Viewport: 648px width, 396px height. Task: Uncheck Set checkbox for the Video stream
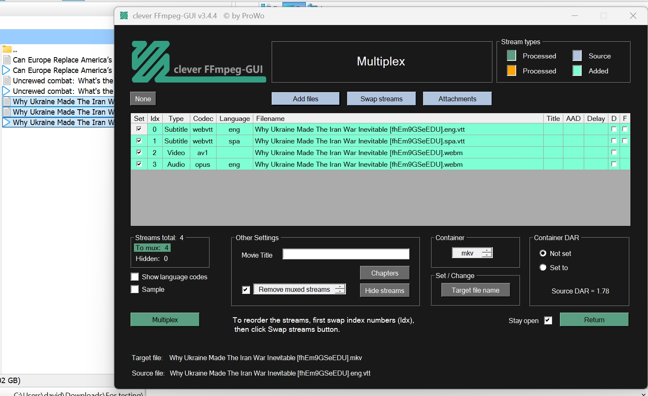[x=139, y=153]
